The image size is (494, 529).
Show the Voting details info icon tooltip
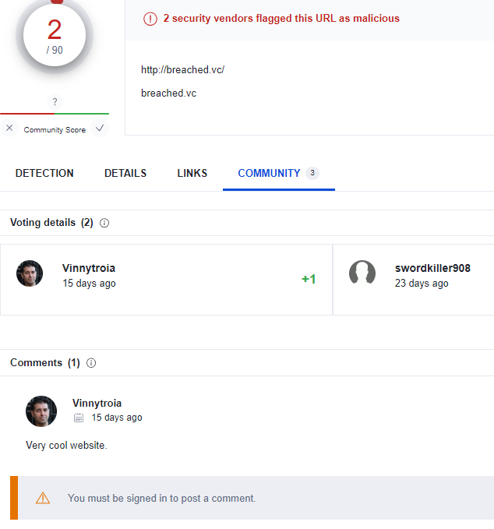[x=104, y=223]
